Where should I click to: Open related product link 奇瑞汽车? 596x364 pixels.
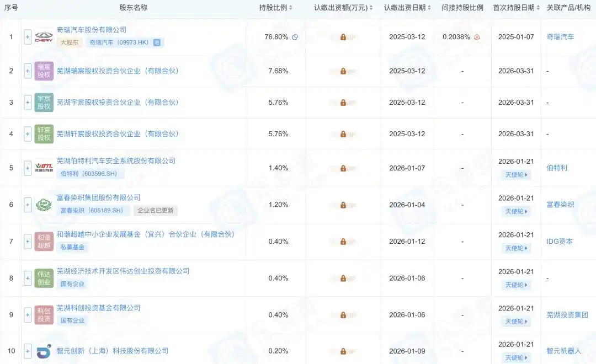pyautogui.click(x=560, y=37)
